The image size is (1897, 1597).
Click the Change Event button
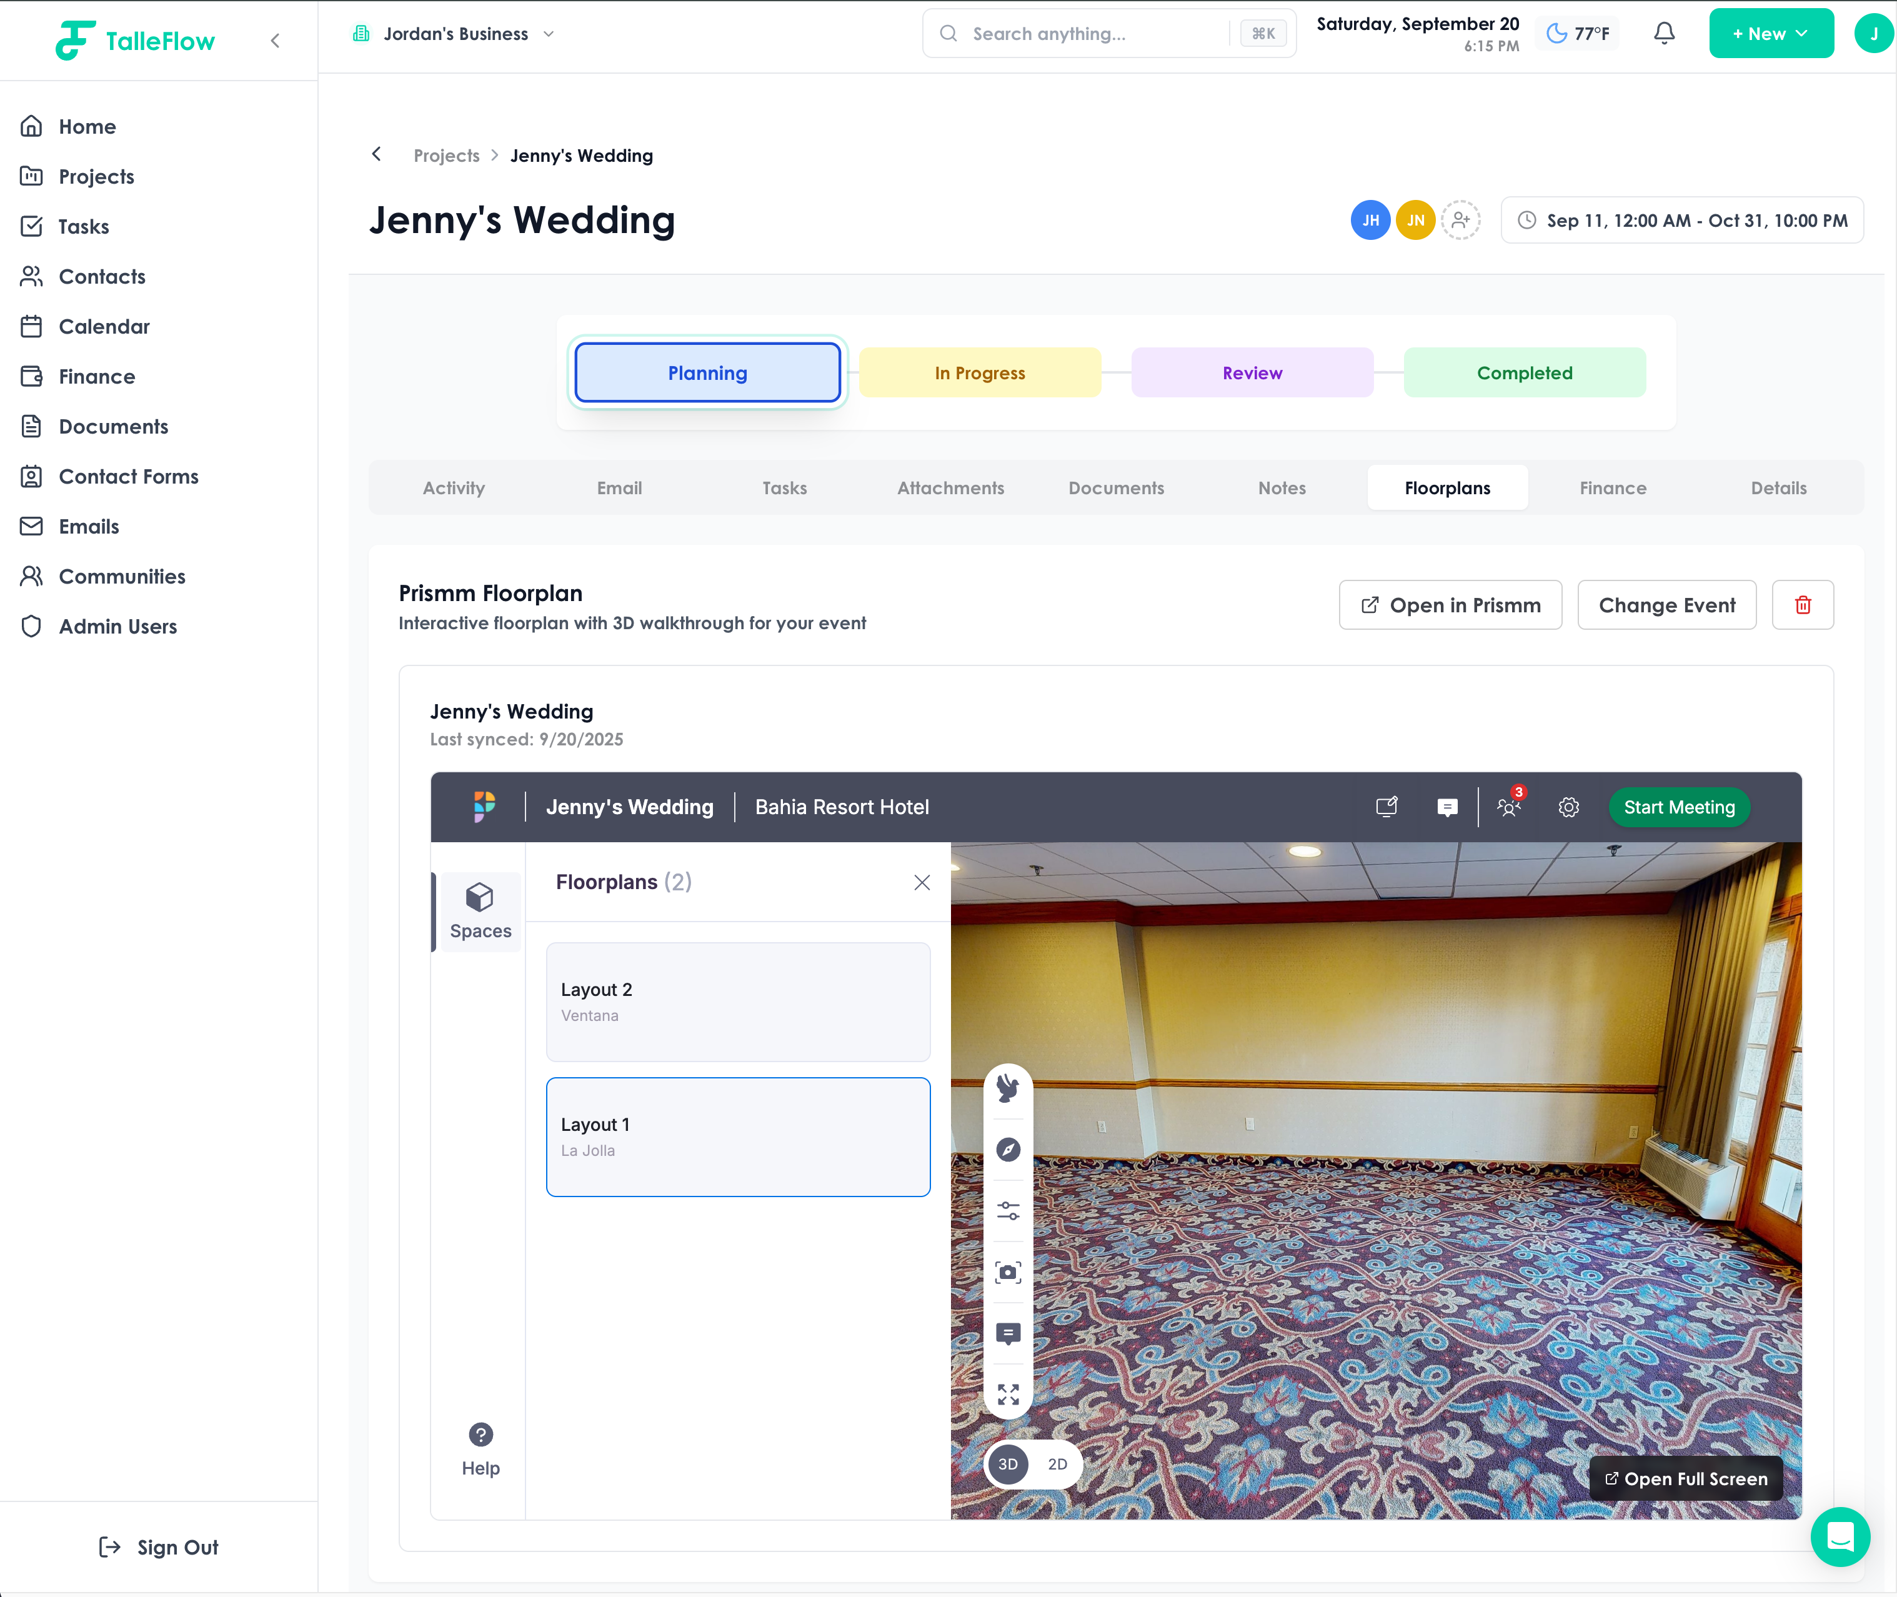[x=1666, y=605]
